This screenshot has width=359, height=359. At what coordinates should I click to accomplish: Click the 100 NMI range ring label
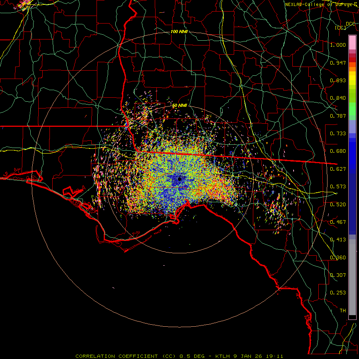[x=179, y=32]
